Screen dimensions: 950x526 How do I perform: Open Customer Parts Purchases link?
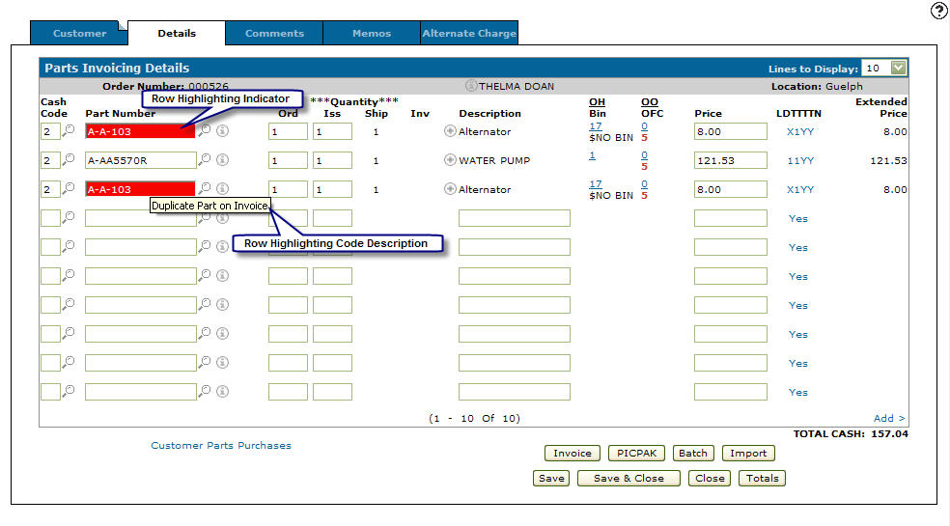(x=221, y=446)
